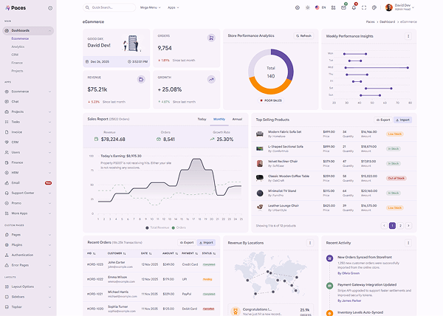
Task: Toggle fullscreen mode icon
Action: pyautogui.click(x=364, y=7)
